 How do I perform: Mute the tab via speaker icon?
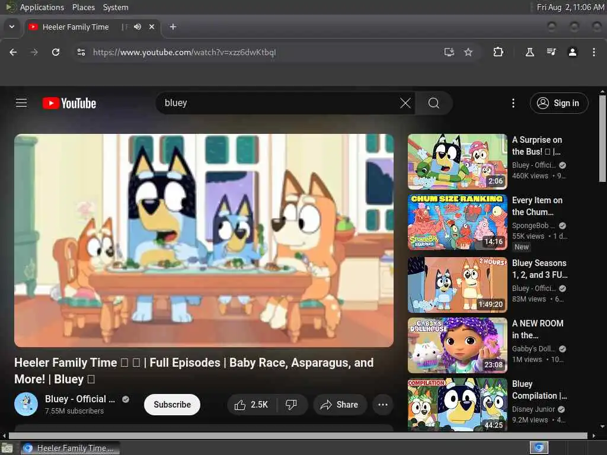(138, 27)
